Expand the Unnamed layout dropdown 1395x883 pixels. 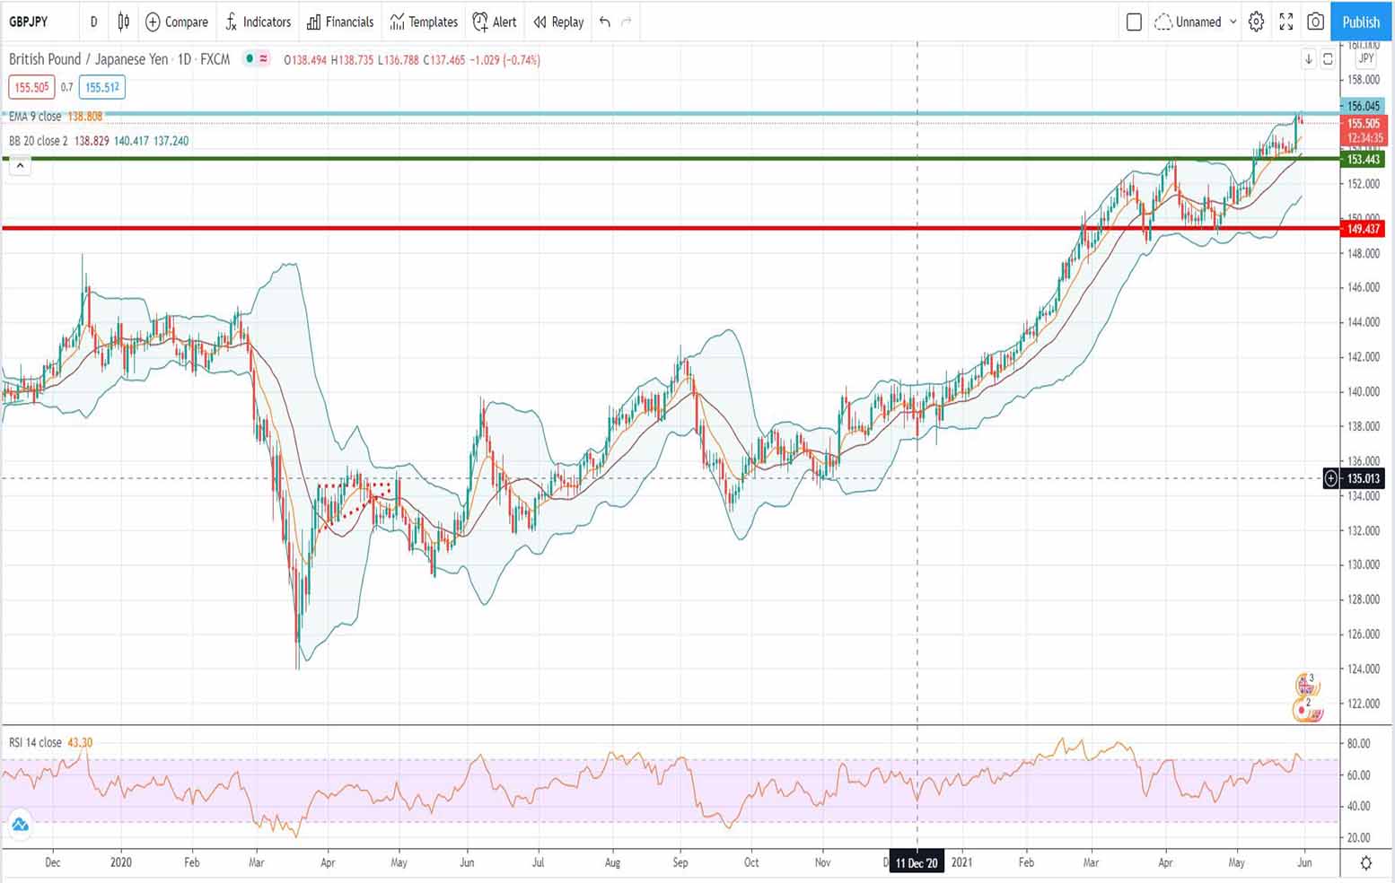point(1233,22)
